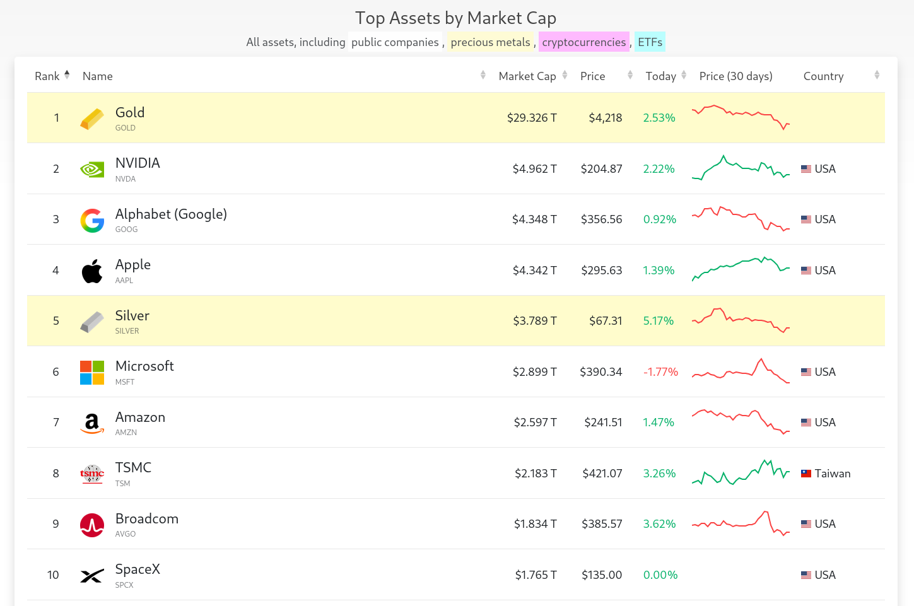Image resolution: width=914 pixels, height=606 pixels.
Task: Click the USA flag in Alphabet row
Action: [x=806, y=219]
